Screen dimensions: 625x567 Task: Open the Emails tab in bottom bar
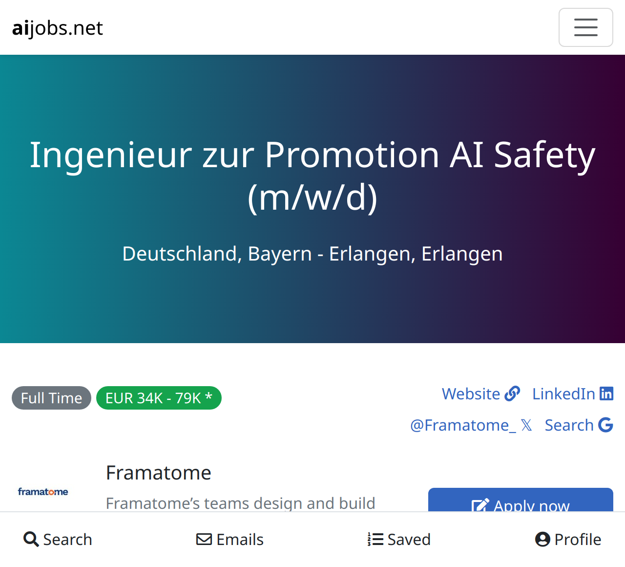(x=230, y=539)
